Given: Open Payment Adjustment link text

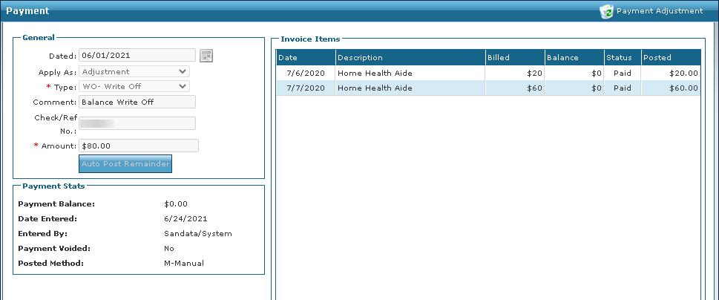Looking at the screenshot, I should tap(660, 11).
